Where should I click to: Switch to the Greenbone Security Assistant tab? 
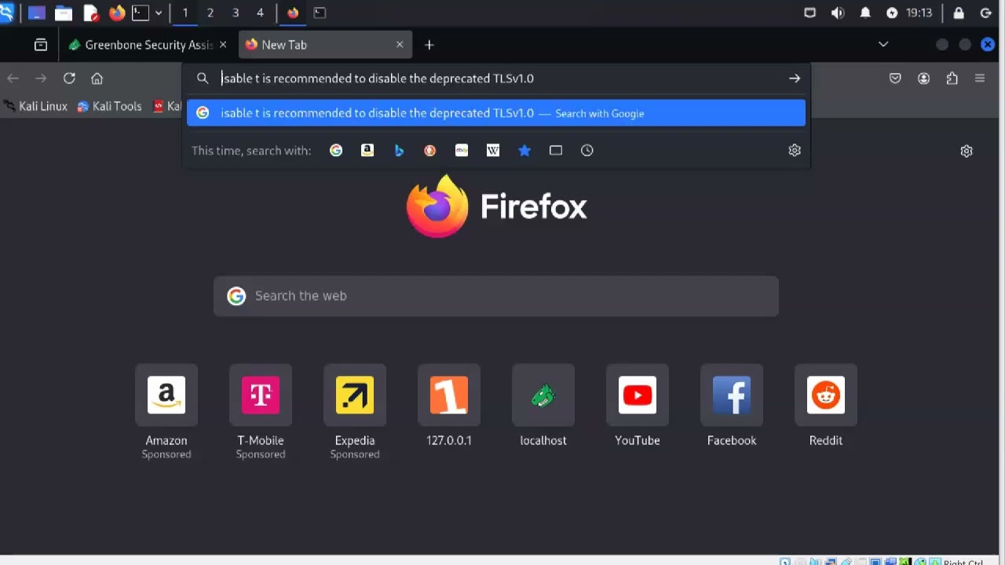[x=141, y=45]
